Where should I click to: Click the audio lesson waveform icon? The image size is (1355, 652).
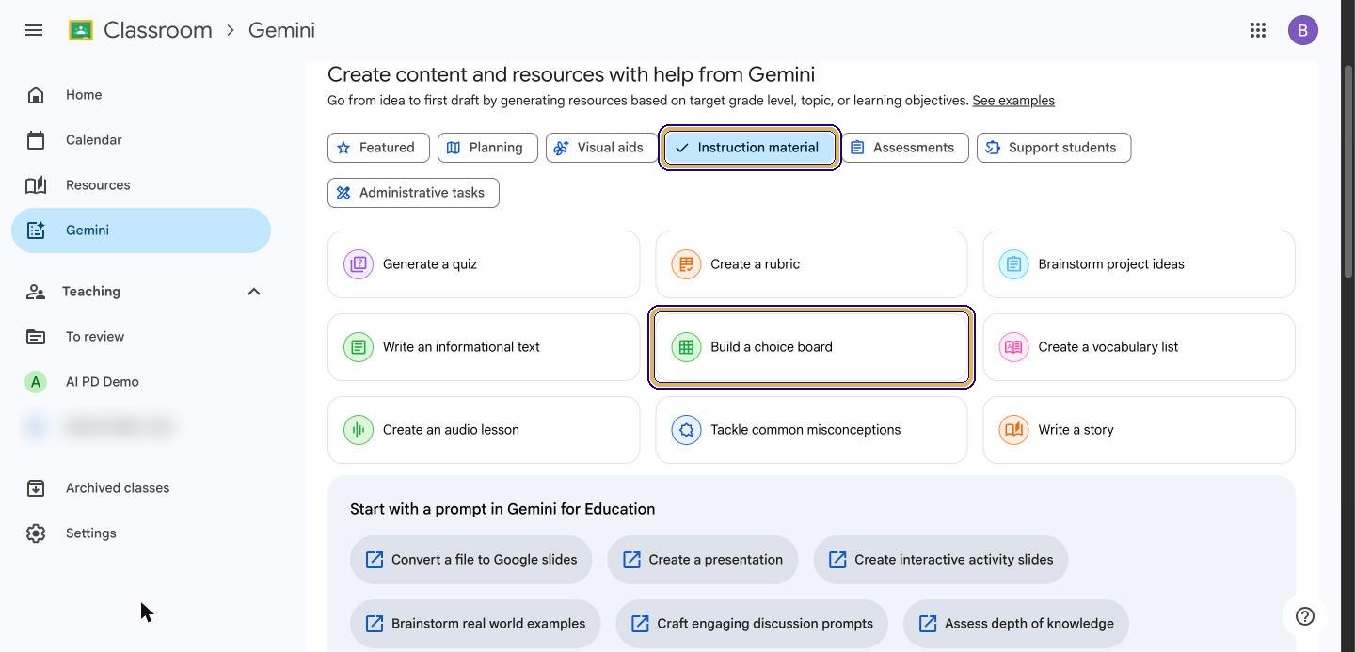point(359,430)
